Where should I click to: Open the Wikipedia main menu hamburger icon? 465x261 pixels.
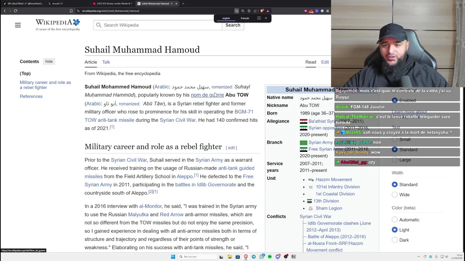coord(18,25)
